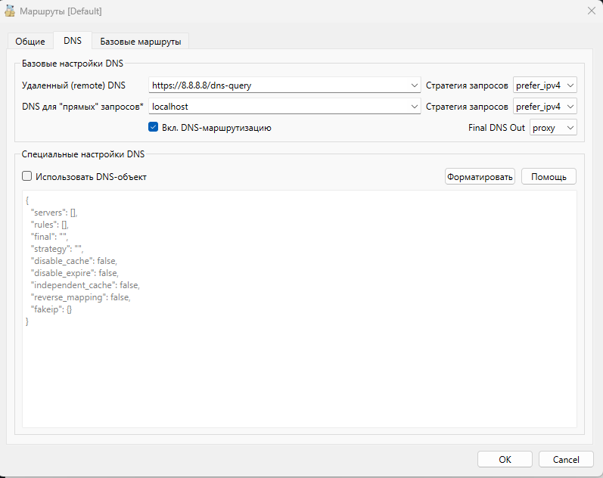Screen dimensions: 603x478
Task: Click the Базовые настройки DNS heading
Action: click(x=73, y=64)
